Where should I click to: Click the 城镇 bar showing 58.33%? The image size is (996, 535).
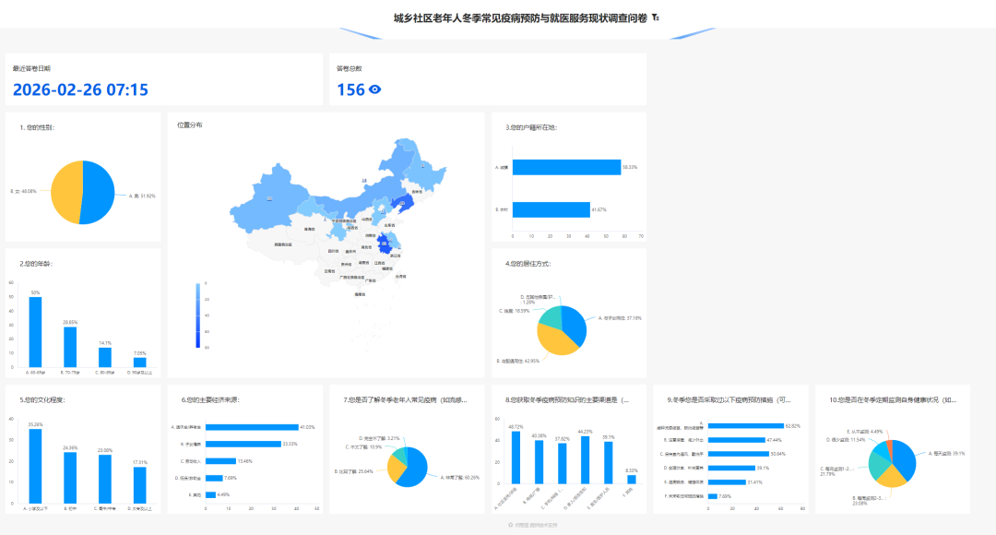coord(566,167)
